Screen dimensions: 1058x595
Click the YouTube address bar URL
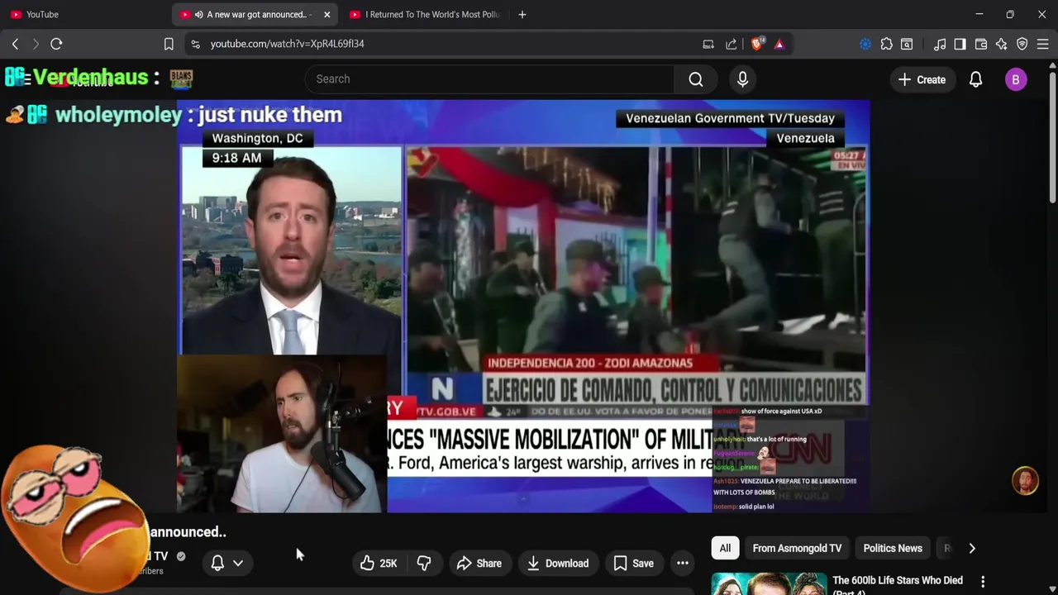coord(287,44)
